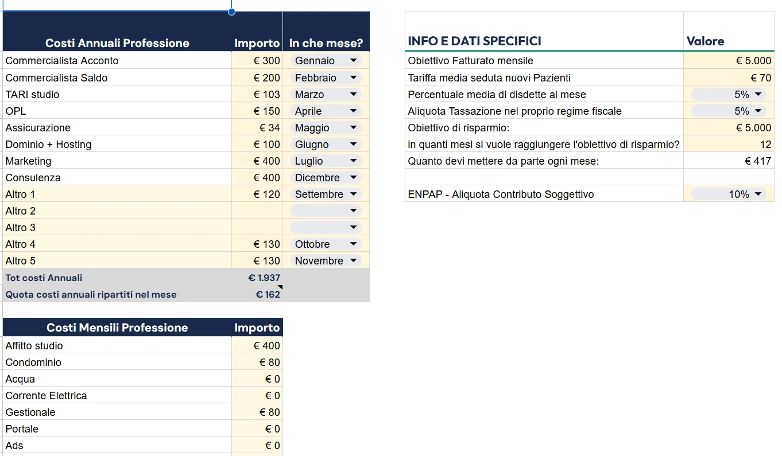Click the Affitto studio € 400 amount cell
Viewport: 782px width, 456px height.
(257, 346)
